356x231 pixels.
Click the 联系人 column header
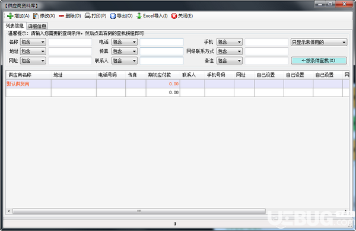coord(192,75)
